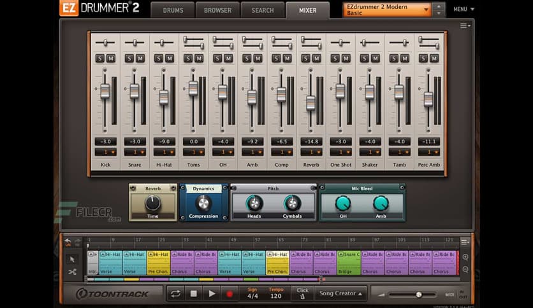Open the Kick channel output selector

105,152
